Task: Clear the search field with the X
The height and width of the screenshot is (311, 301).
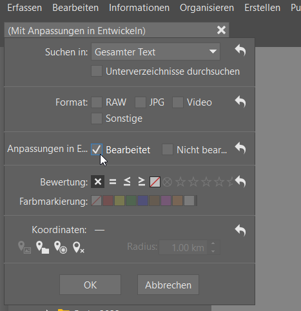Action: tap(221, 30)
